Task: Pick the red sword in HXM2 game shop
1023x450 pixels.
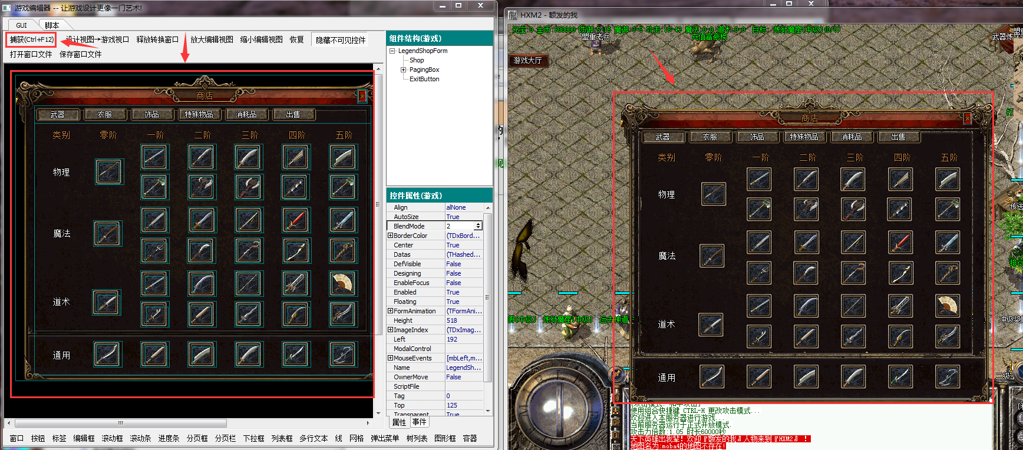Action: [901, 242]
